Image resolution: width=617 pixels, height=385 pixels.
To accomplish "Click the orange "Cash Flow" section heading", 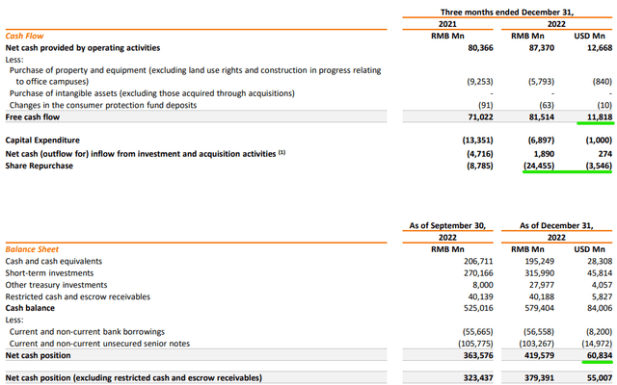I will (24, 36).
